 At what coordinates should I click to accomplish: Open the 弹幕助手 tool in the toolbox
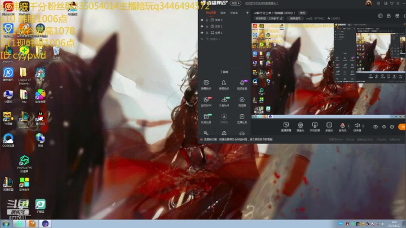[x=206, y=85]
